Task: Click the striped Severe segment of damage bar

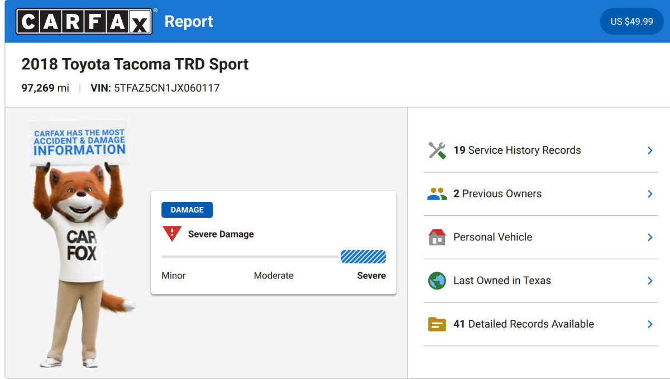Action: (363, 257)
